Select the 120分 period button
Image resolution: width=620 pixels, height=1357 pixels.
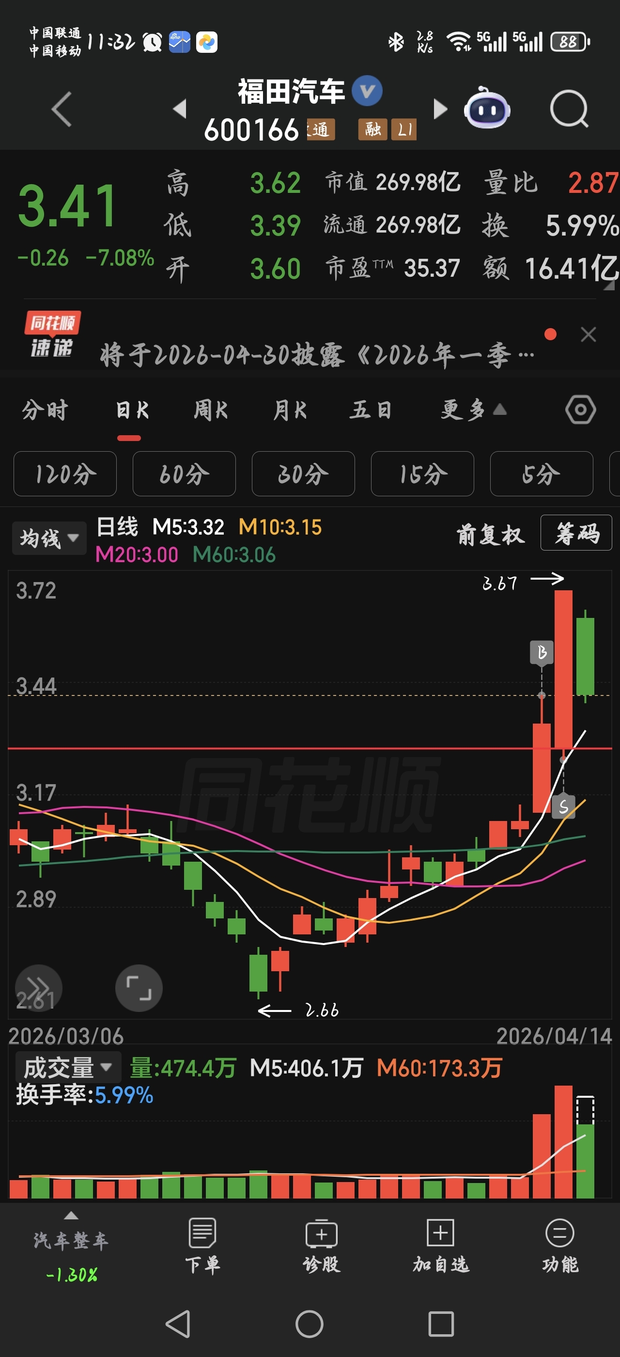[x=65, y=473]
